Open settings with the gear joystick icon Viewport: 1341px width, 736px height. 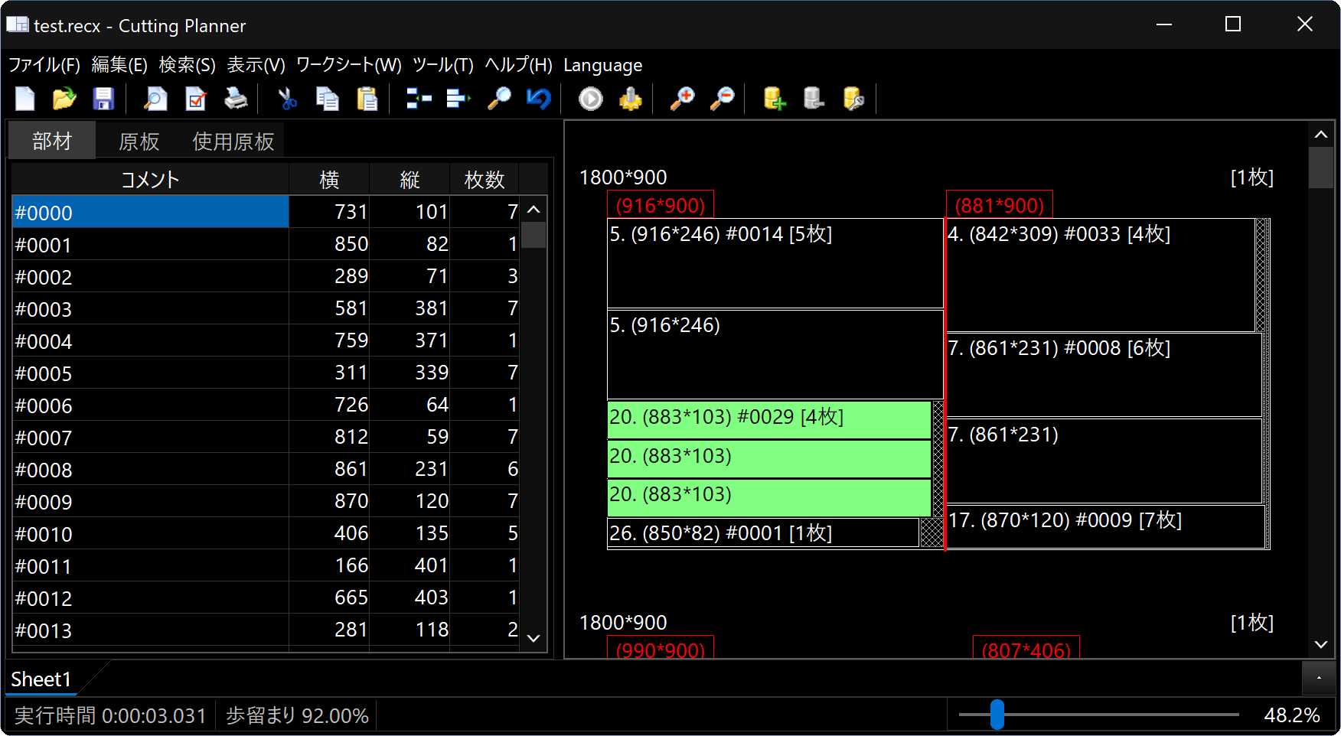631,99
